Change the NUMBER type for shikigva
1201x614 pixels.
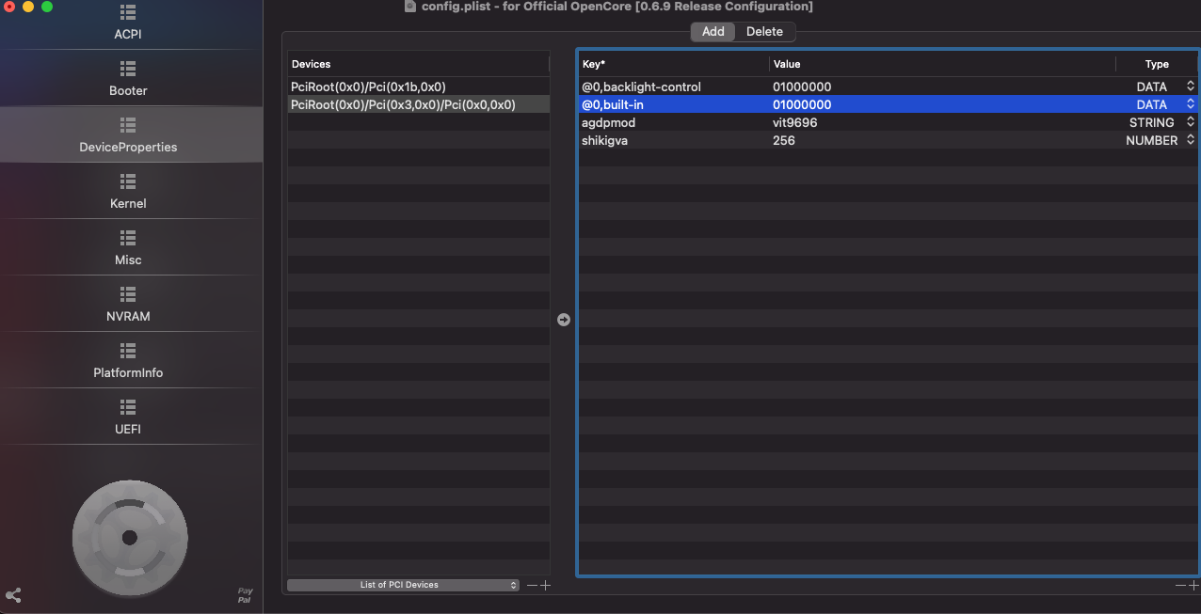coord(1190,140)
